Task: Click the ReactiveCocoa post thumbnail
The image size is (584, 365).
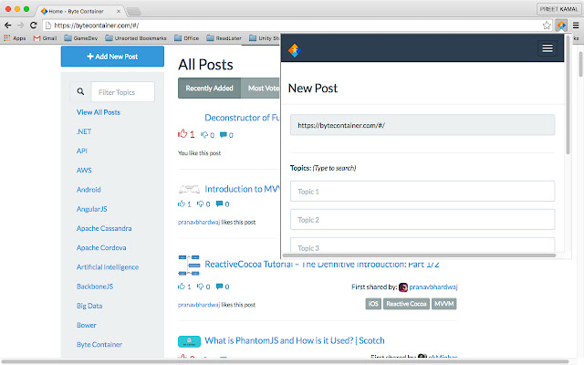Action: [x=189, y=266]
